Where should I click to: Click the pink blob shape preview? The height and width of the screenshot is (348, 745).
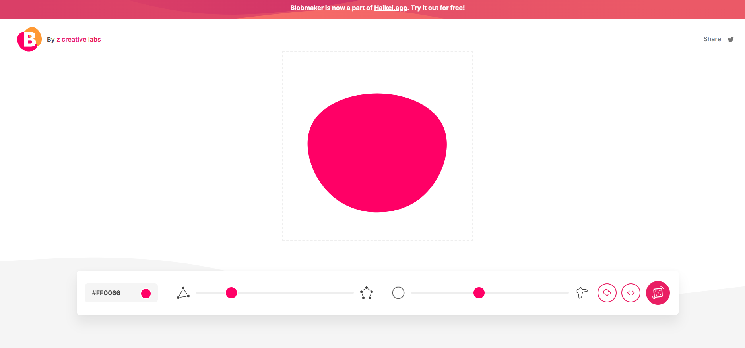coord(377,153)
